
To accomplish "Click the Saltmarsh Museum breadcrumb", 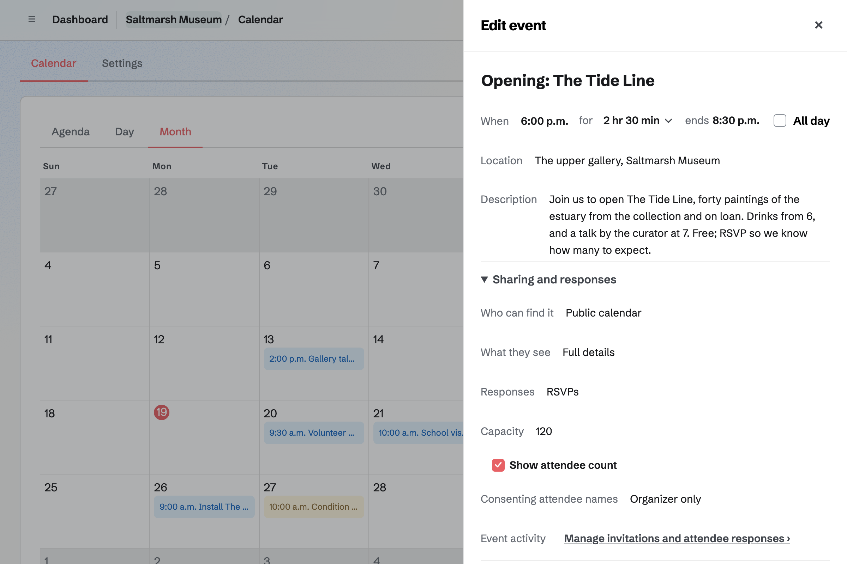I will coord(174,19).
